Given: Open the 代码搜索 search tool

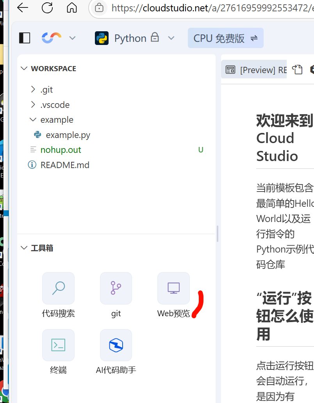Looking at the screenshot, I should coord(58,288).
